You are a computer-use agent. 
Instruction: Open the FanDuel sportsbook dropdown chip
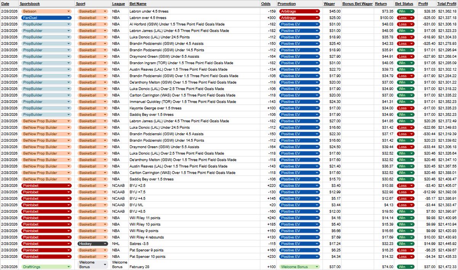coord(47,18)
